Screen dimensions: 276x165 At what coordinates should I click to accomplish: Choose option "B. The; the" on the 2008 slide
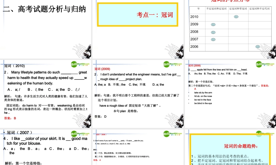click(x=210, y=74)
